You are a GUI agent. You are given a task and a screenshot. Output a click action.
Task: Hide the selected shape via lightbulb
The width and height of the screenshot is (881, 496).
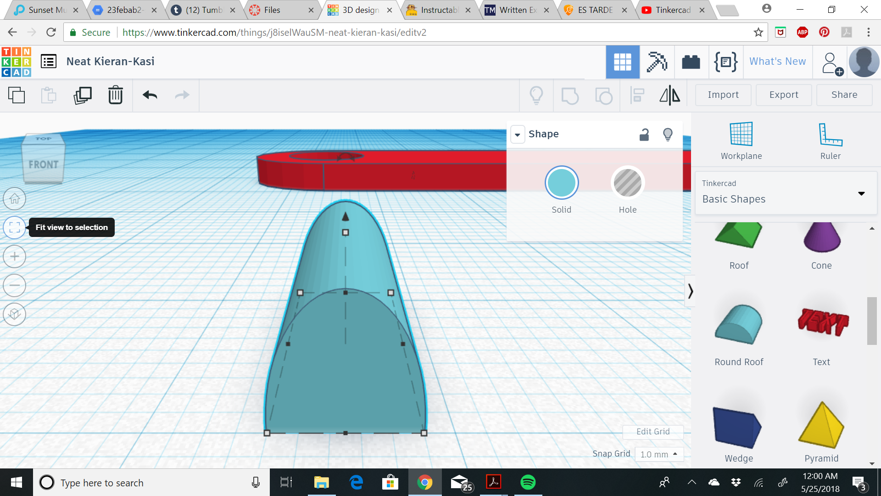coord(668,134)
